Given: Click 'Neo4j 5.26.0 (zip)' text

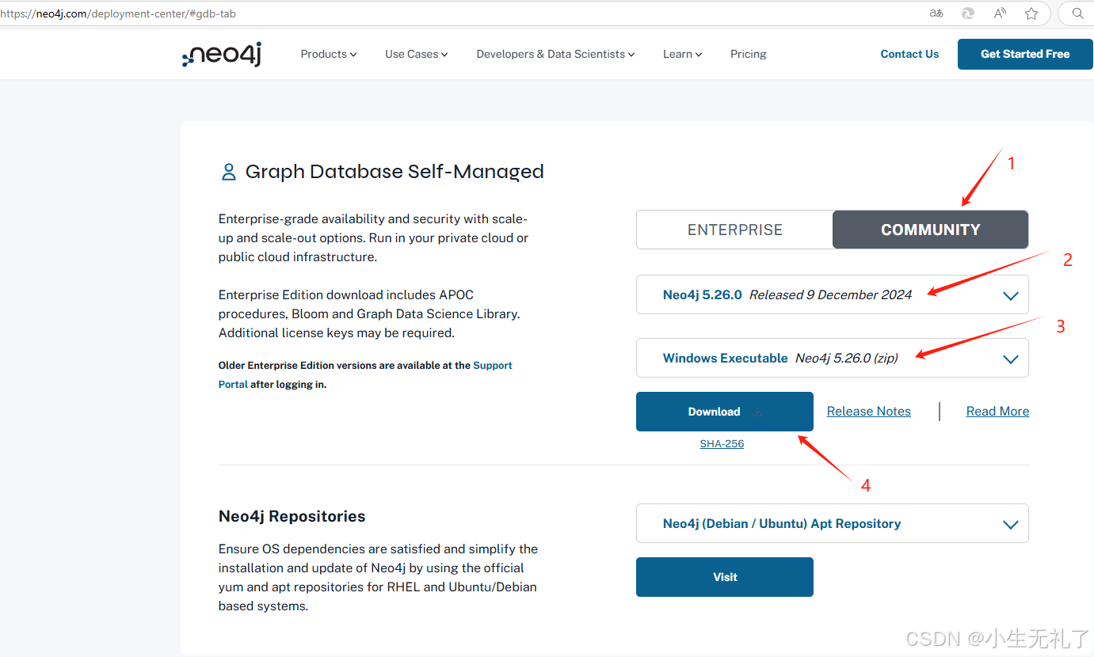Looking at the screenshot, I should pyautogui.click(x=847, y=358).
